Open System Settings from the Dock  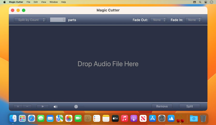162,118
